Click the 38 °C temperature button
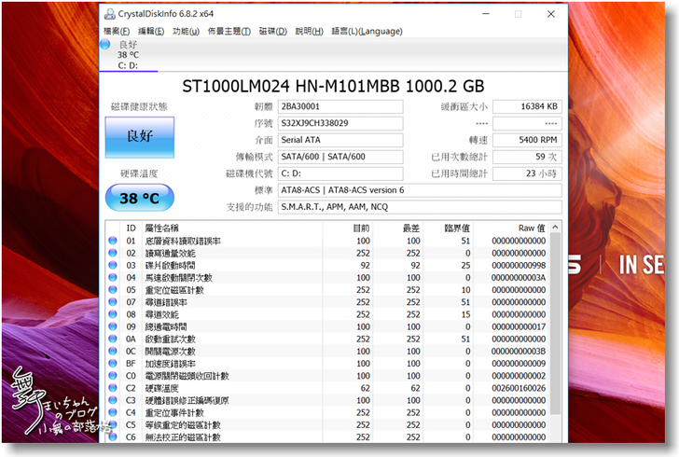Screen dimensions: 679x457 click(138, 198)
